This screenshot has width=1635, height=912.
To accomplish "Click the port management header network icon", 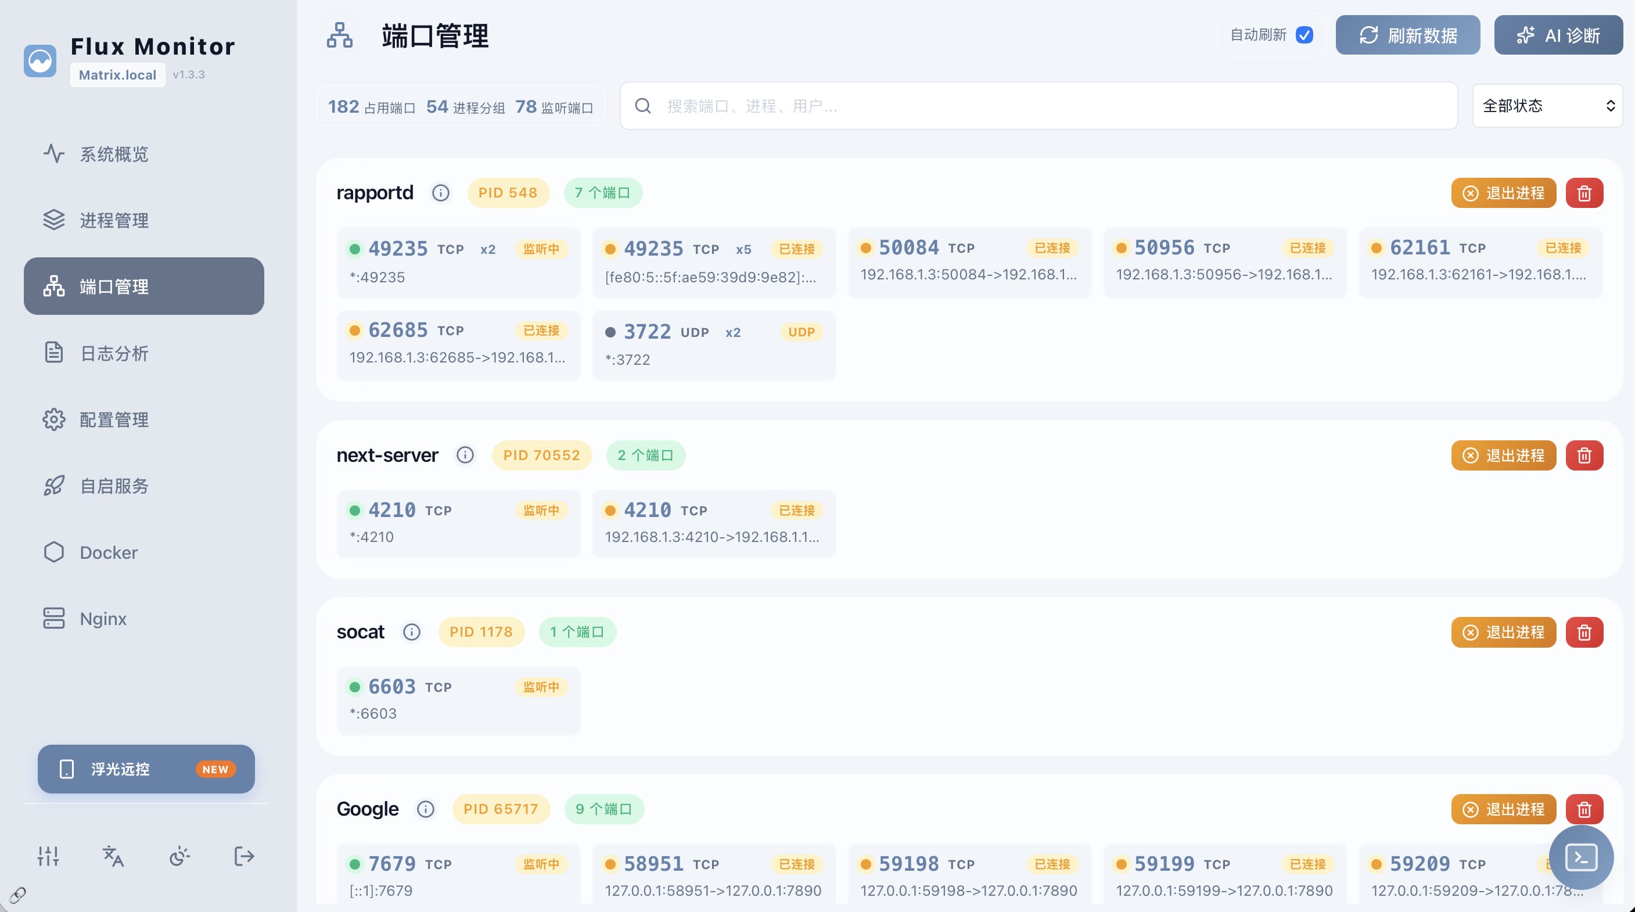I will pyautogui.click(x=340, y=35).
